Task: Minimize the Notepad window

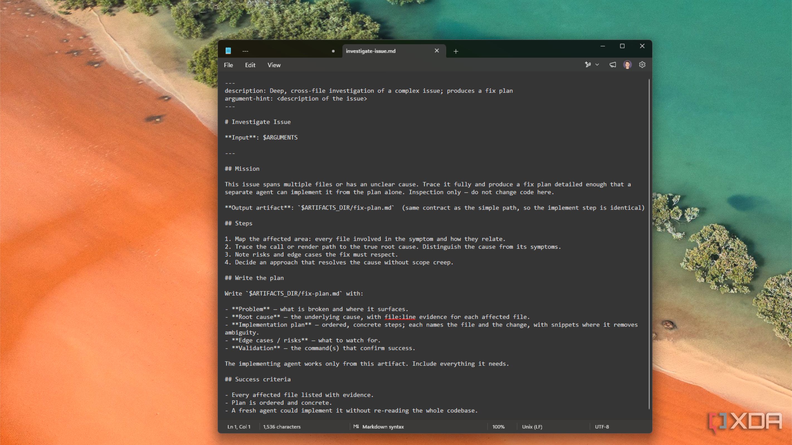Action: [603, 46]
